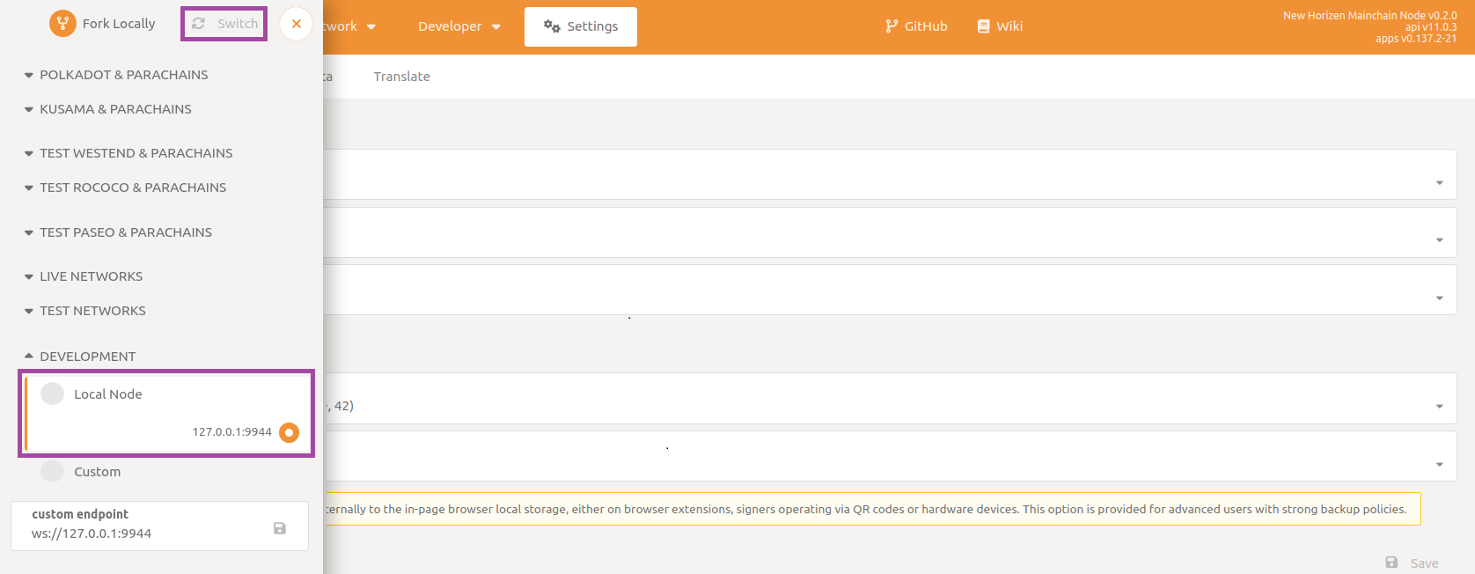This screenshot has height=574, width=1475.
Task: Click the Save button at bottom right
Action: 1413,563
